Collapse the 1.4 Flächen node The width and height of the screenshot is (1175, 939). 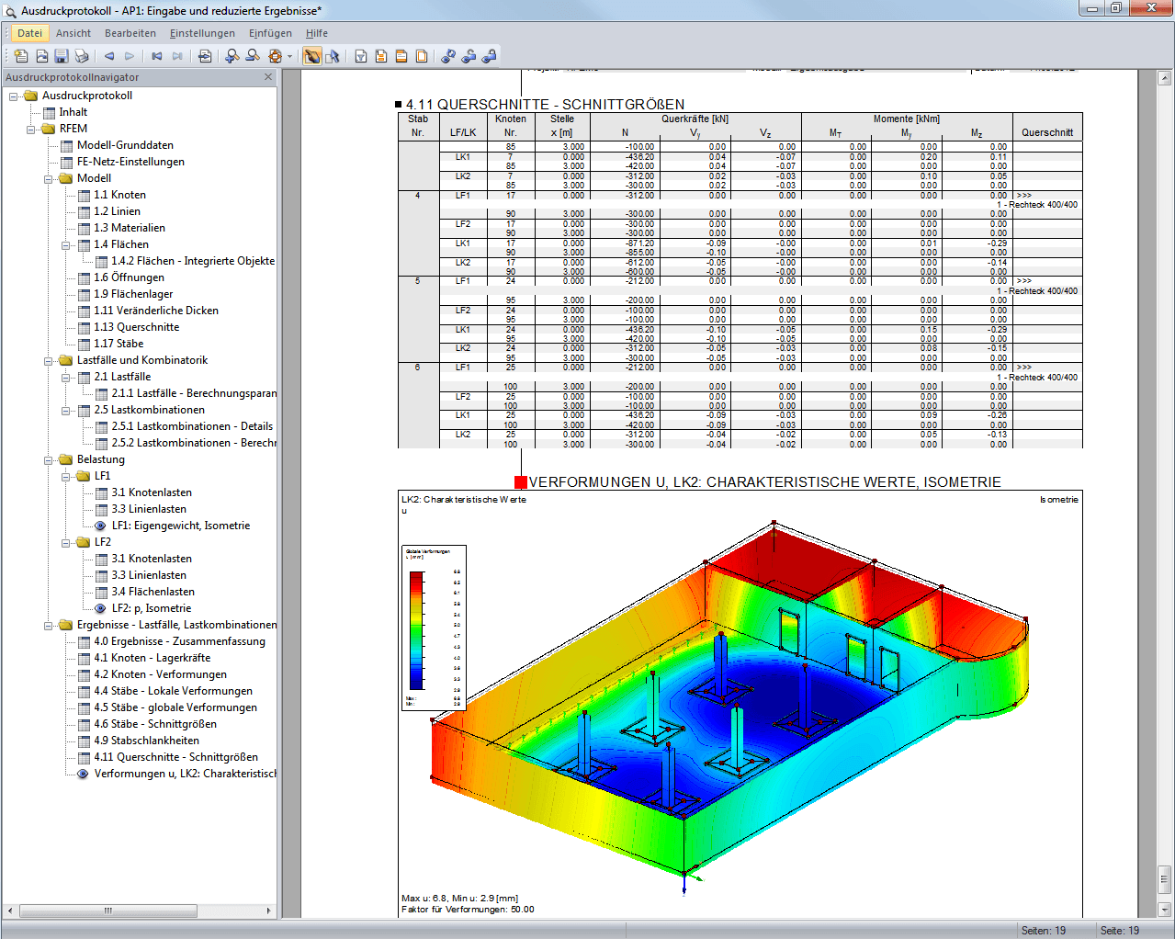66,244
